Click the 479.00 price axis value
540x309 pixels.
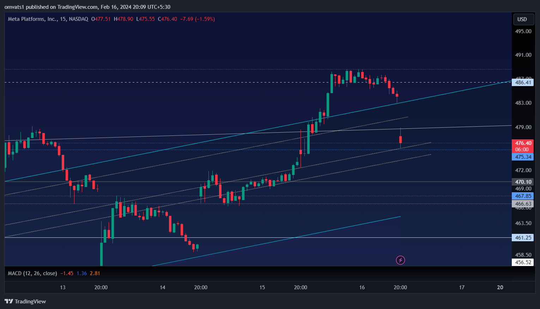[523, 127]
